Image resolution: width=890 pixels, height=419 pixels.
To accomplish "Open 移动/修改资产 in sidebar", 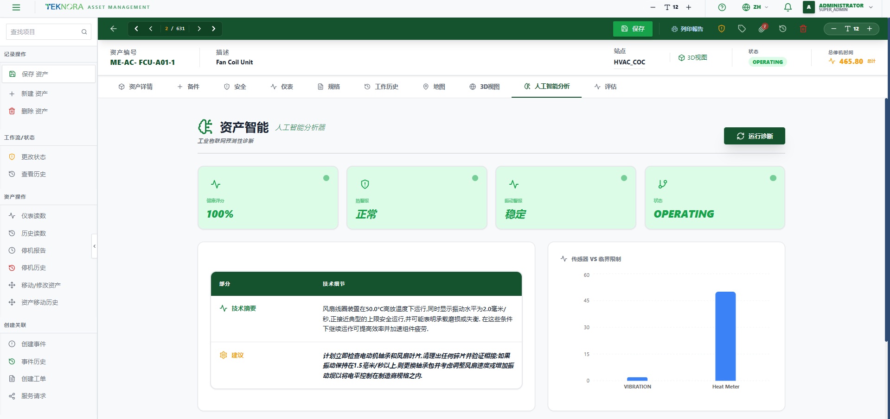I will [x=48, y=285].
